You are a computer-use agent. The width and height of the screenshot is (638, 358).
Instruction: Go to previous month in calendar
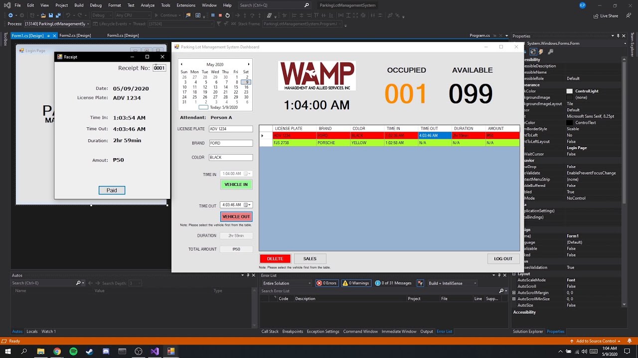tap(181, 64)
